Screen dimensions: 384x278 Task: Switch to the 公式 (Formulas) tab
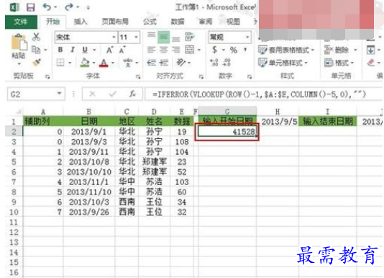(150, 22)
